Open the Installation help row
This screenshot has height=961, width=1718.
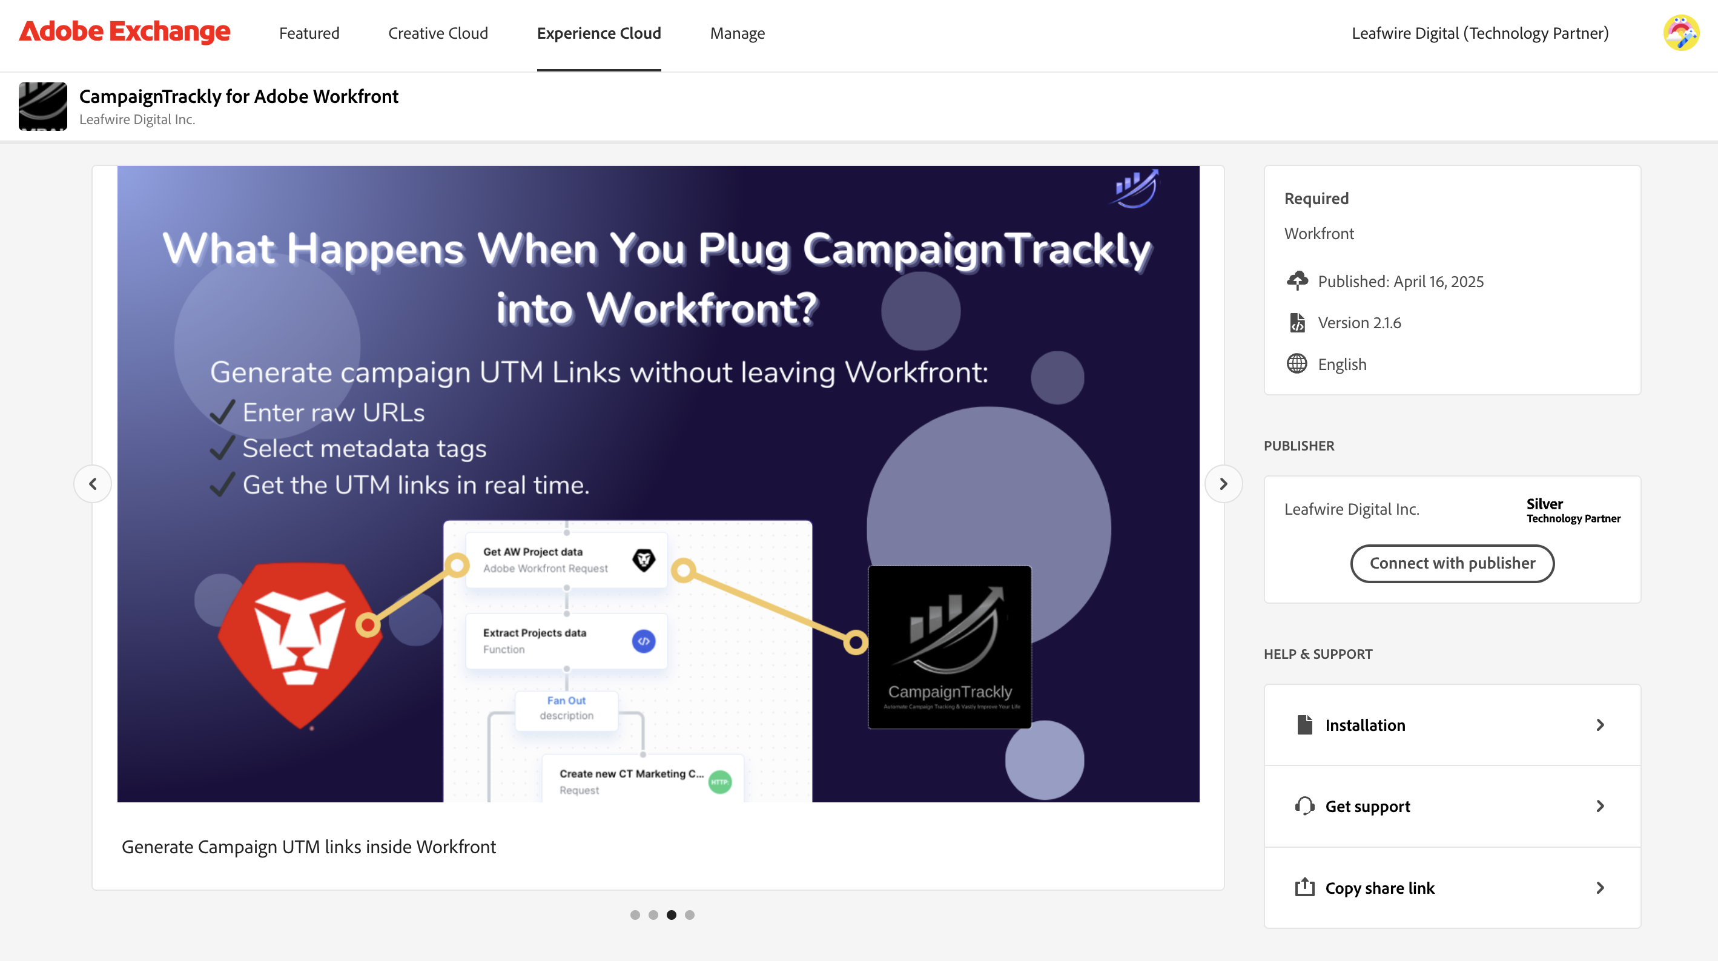click(x=1452, y=725)
